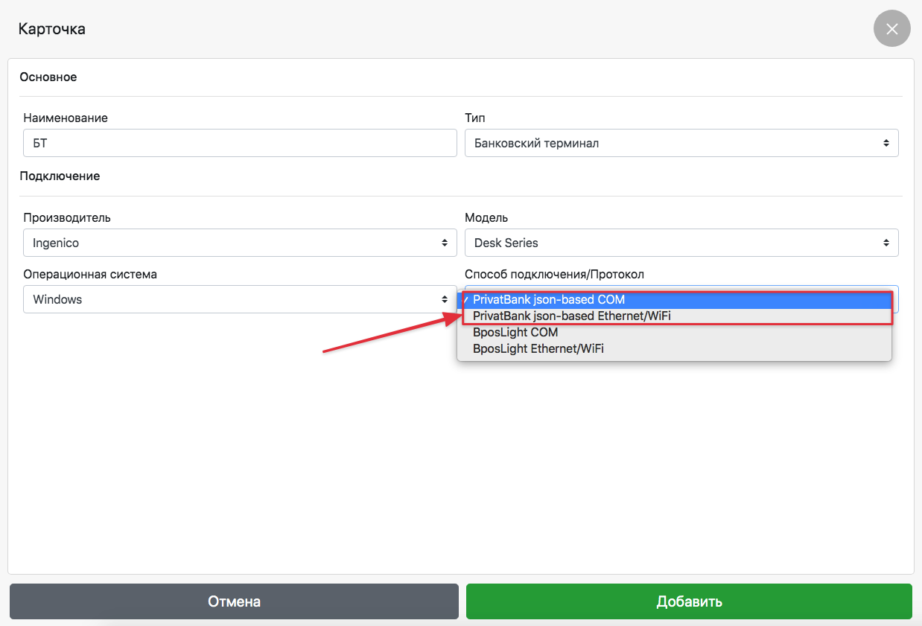Click the Наименование text field containing БТ
This screenshot has width=922, height=626.
coord(240,143)
